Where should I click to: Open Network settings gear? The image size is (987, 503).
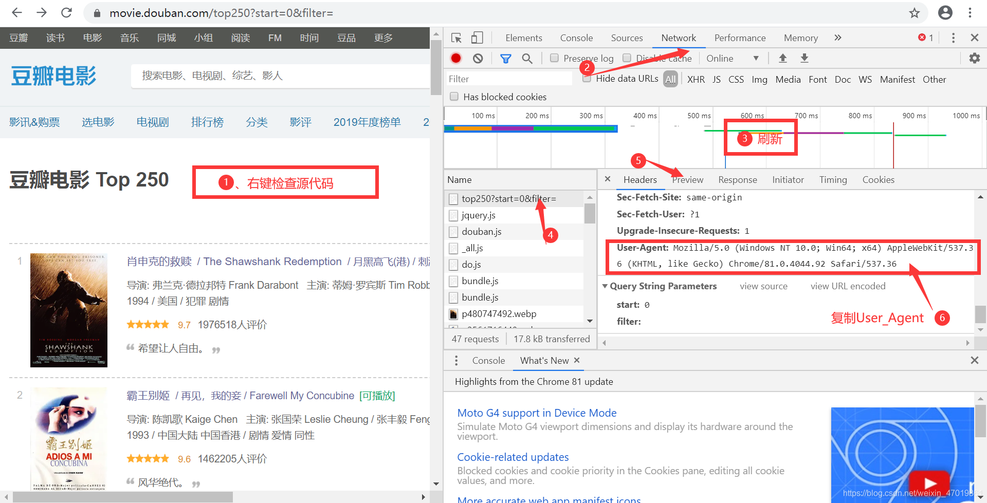(x=974, y=59)
